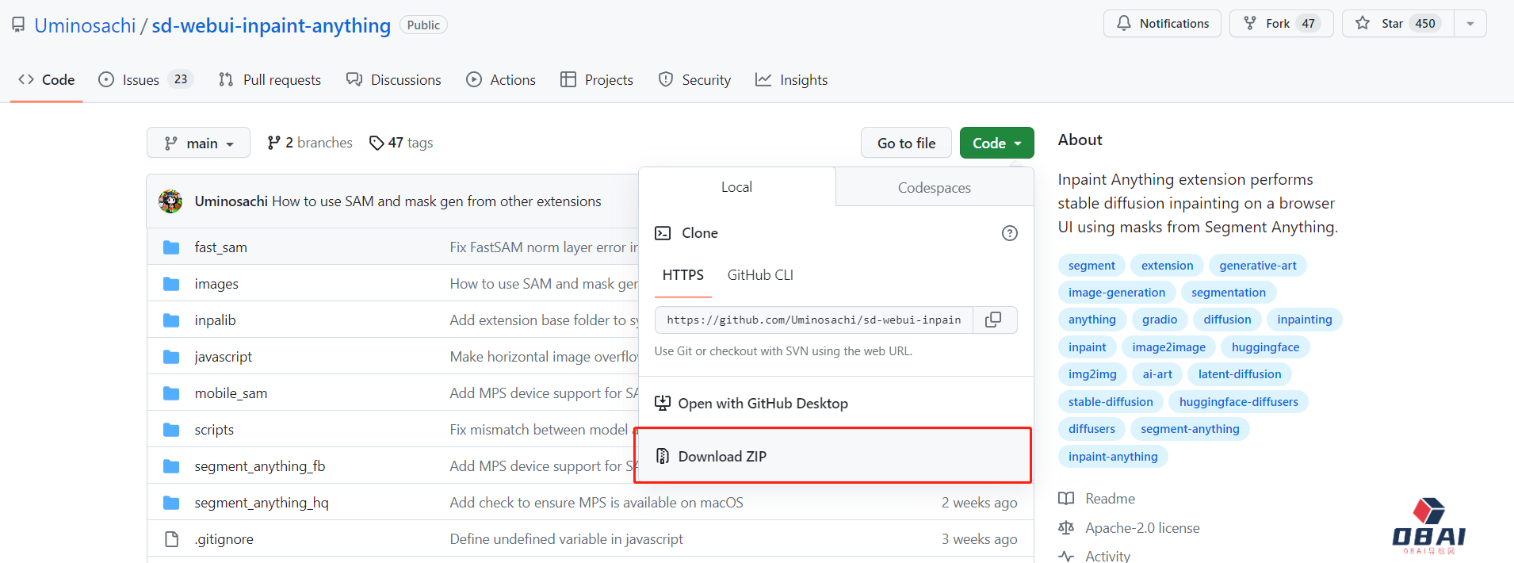Click the .gitignore file icon

pyautogui.click(x=171, y=539)
